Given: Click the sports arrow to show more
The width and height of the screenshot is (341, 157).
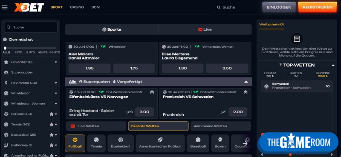Looking at the screenshot, I should 245,143.
